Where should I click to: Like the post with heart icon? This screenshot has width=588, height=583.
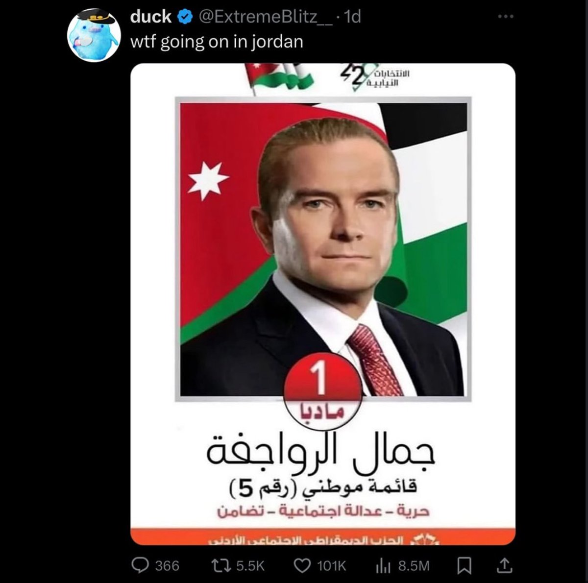click(302, 566)
